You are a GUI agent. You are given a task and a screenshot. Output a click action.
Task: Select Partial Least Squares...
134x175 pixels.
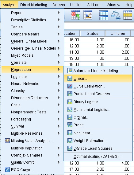click(98, 94)
